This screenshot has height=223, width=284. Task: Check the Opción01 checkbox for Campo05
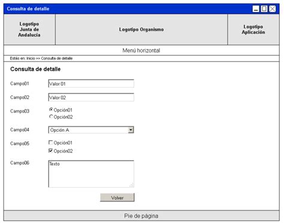point(51,143)
